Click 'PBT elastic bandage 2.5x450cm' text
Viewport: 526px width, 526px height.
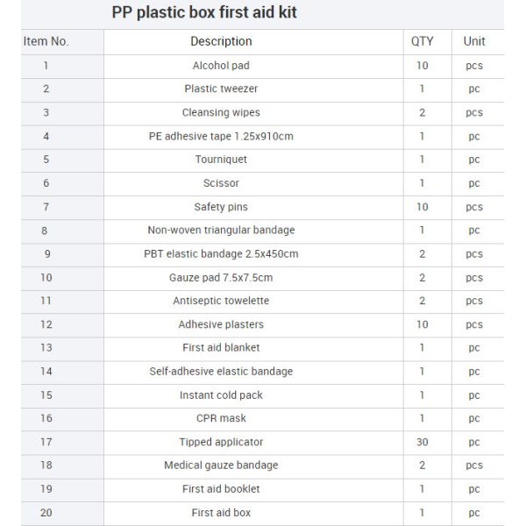221,254
